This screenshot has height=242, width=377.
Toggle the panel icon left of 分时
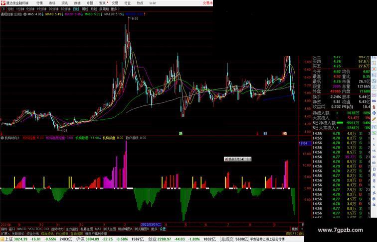[x=3, y=9]
